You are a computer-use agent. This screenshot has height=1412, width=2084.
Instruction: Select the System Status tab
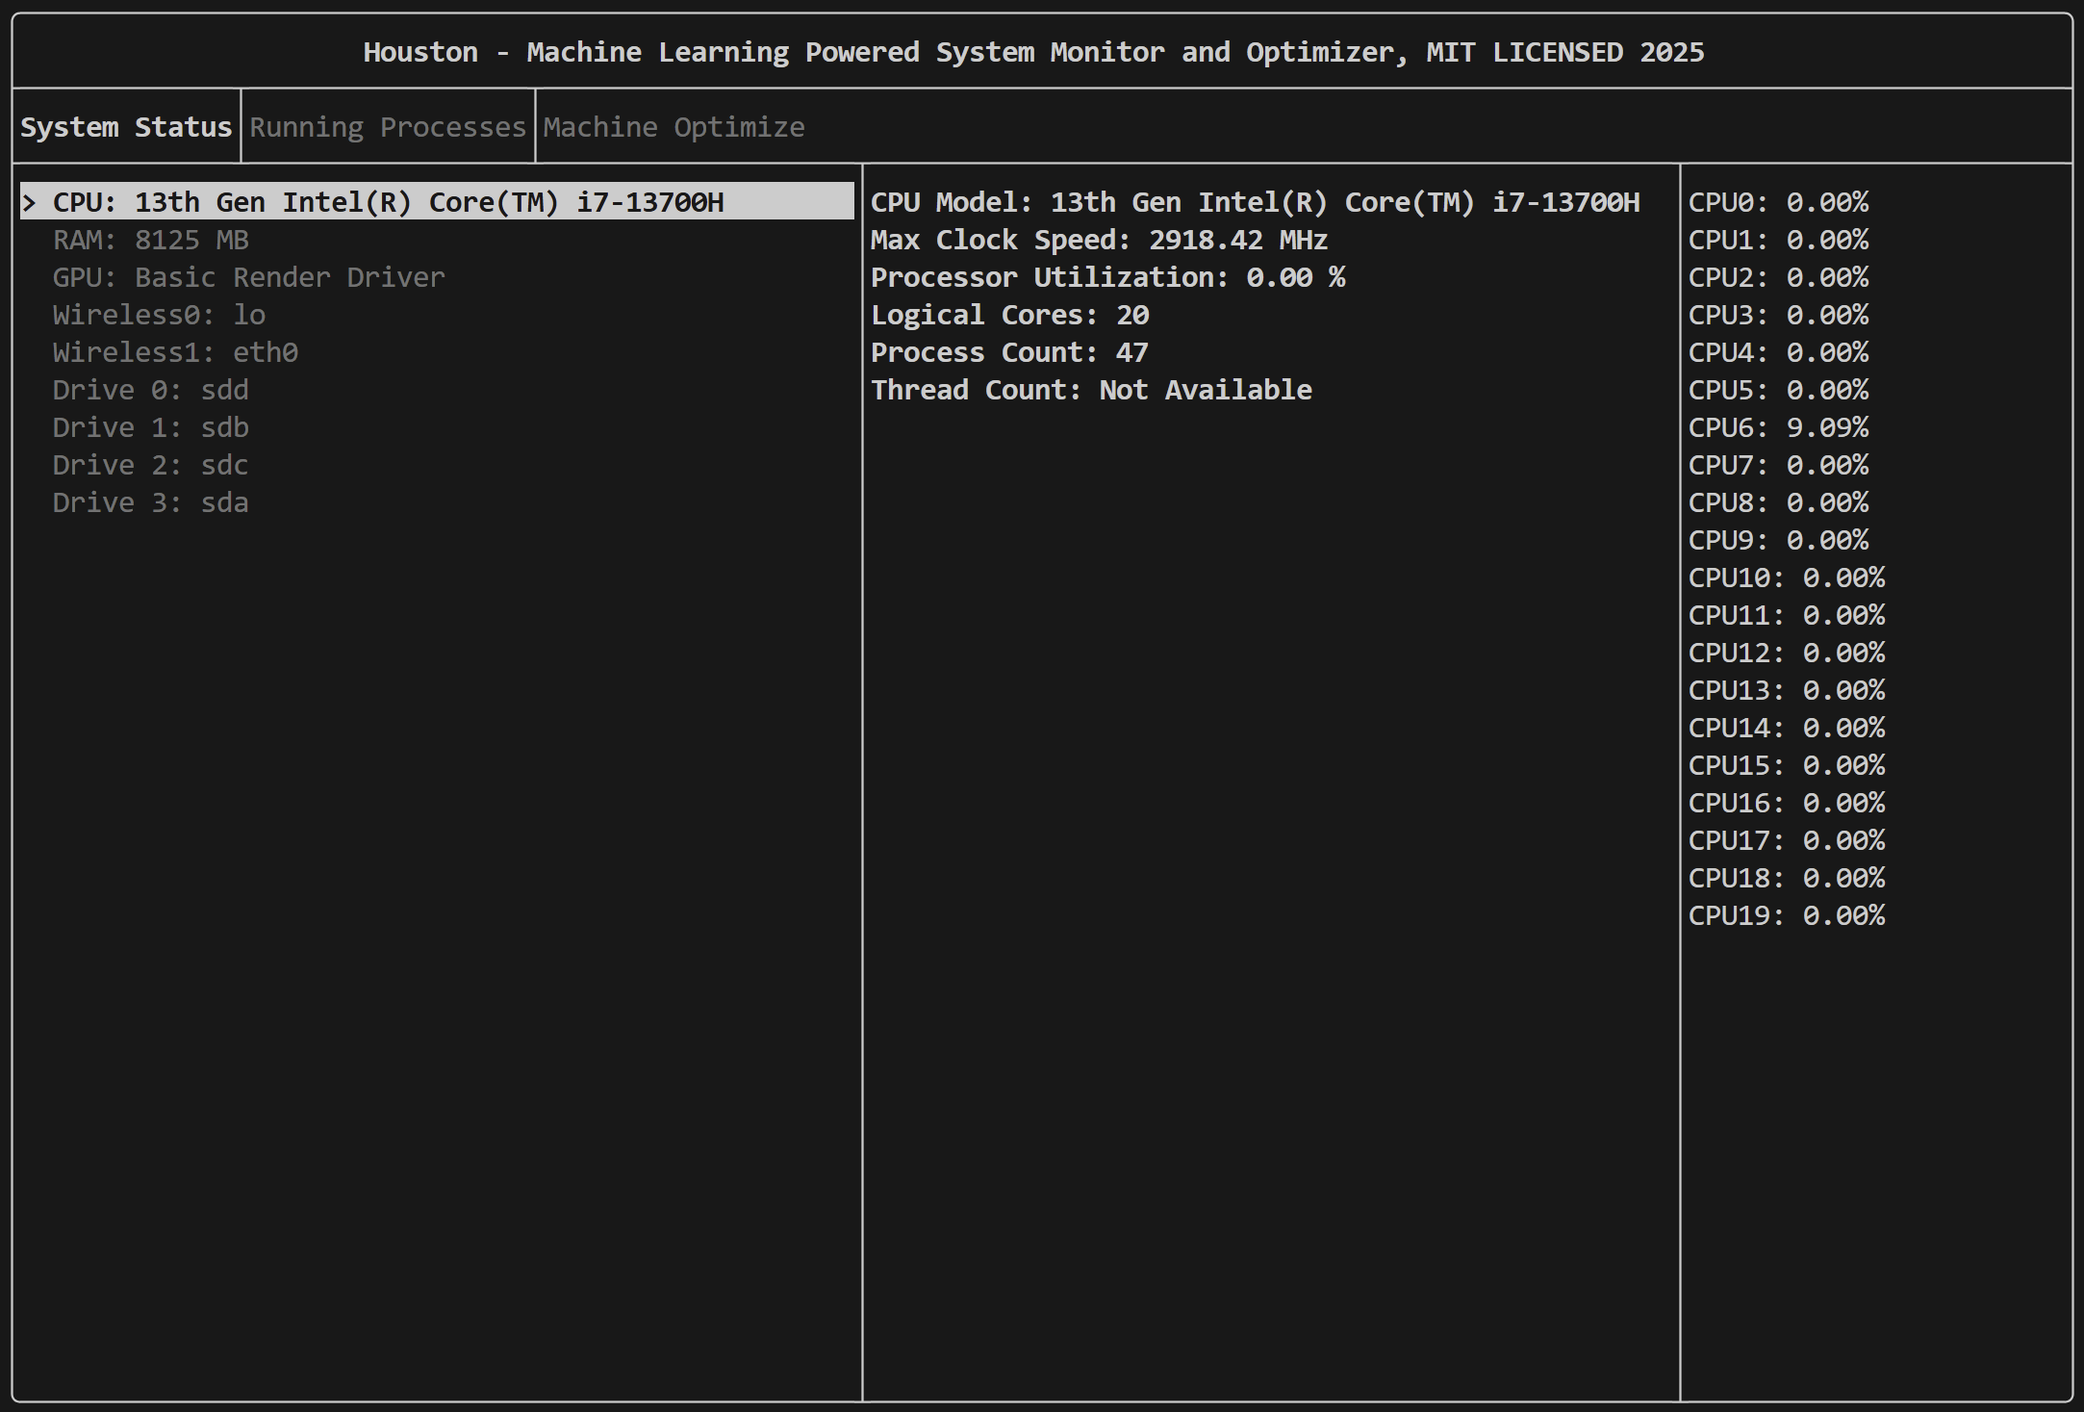[x=126, y=127]
